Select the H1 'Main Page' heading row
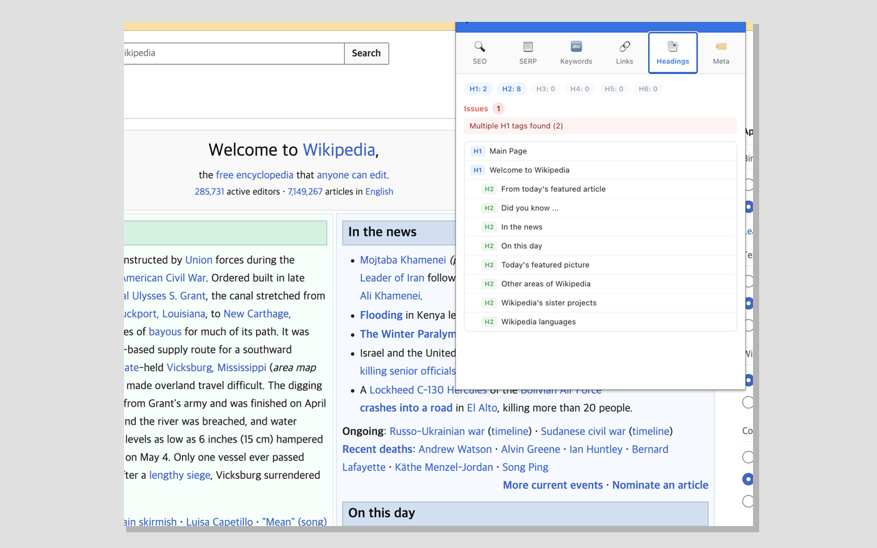 (600, 151)
